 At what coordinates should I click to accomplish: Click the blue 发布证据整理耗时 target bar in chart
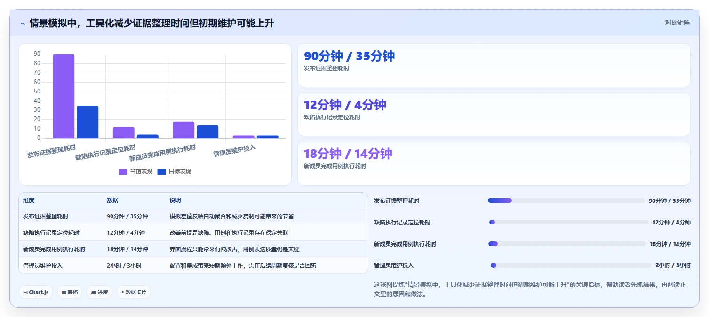(88, 122)
